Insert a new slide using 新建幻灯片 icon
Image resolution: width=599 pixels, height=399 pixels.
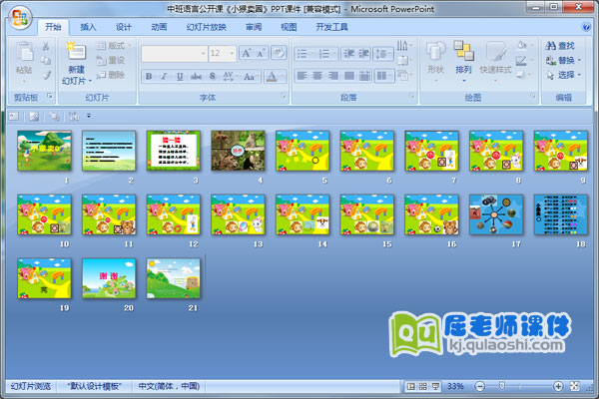[77, 51]
